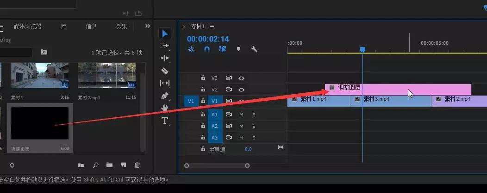Screen dimensions: 487x193
Task: Toggle lock on track V2
Action: (203, 89)
